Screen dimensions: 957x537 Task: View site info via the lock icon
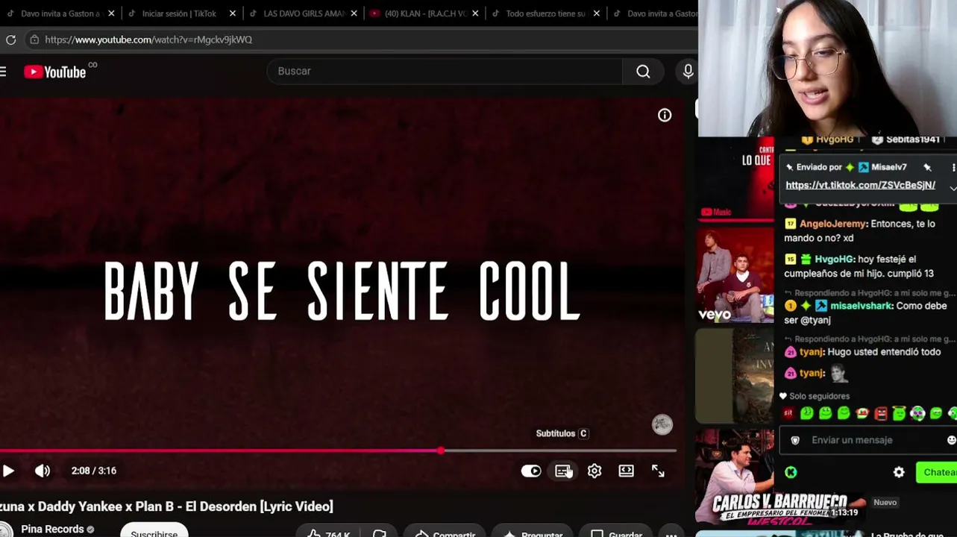[34, 40]
